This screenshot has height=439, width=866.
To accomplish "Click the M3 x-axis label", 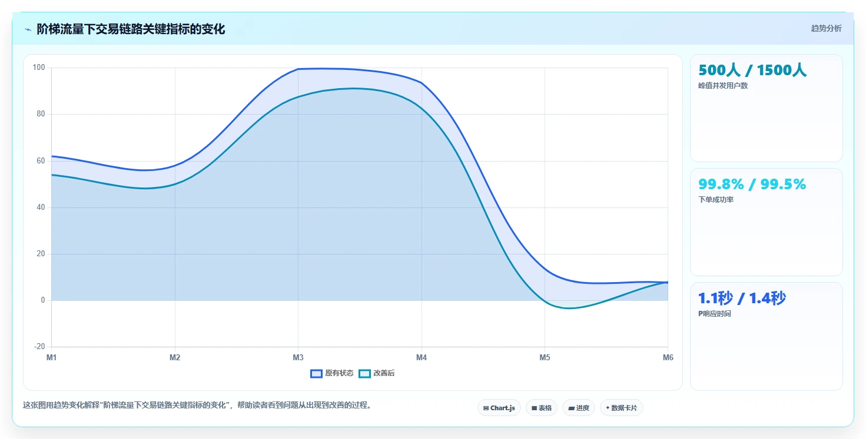I will pyautogui.click(x=298, y=357).
